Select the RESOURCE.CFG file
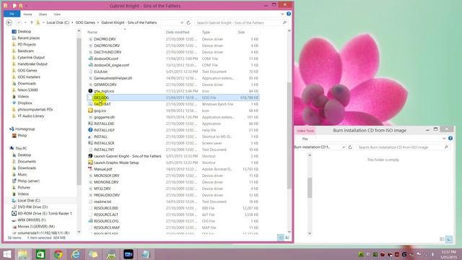Image resolution: width=462 pixels, height=260 pixels. 106,221
